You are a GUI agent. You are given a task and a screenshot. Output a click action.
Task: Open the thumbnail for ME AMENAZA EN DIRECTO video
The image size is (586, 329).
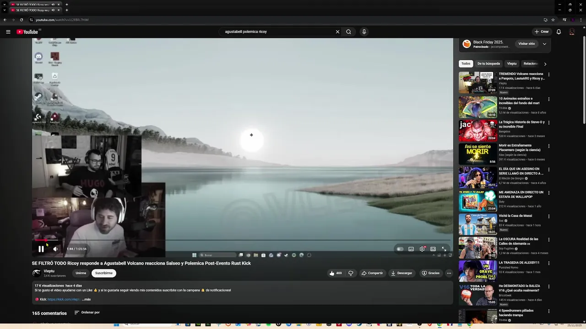(478, 201)
